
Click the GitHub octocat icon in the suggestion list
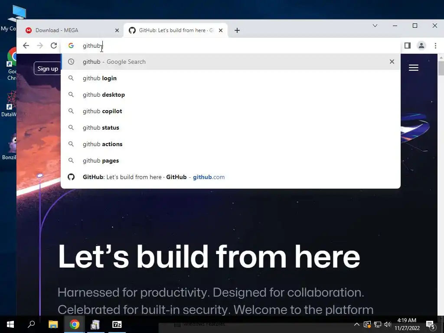71,177
